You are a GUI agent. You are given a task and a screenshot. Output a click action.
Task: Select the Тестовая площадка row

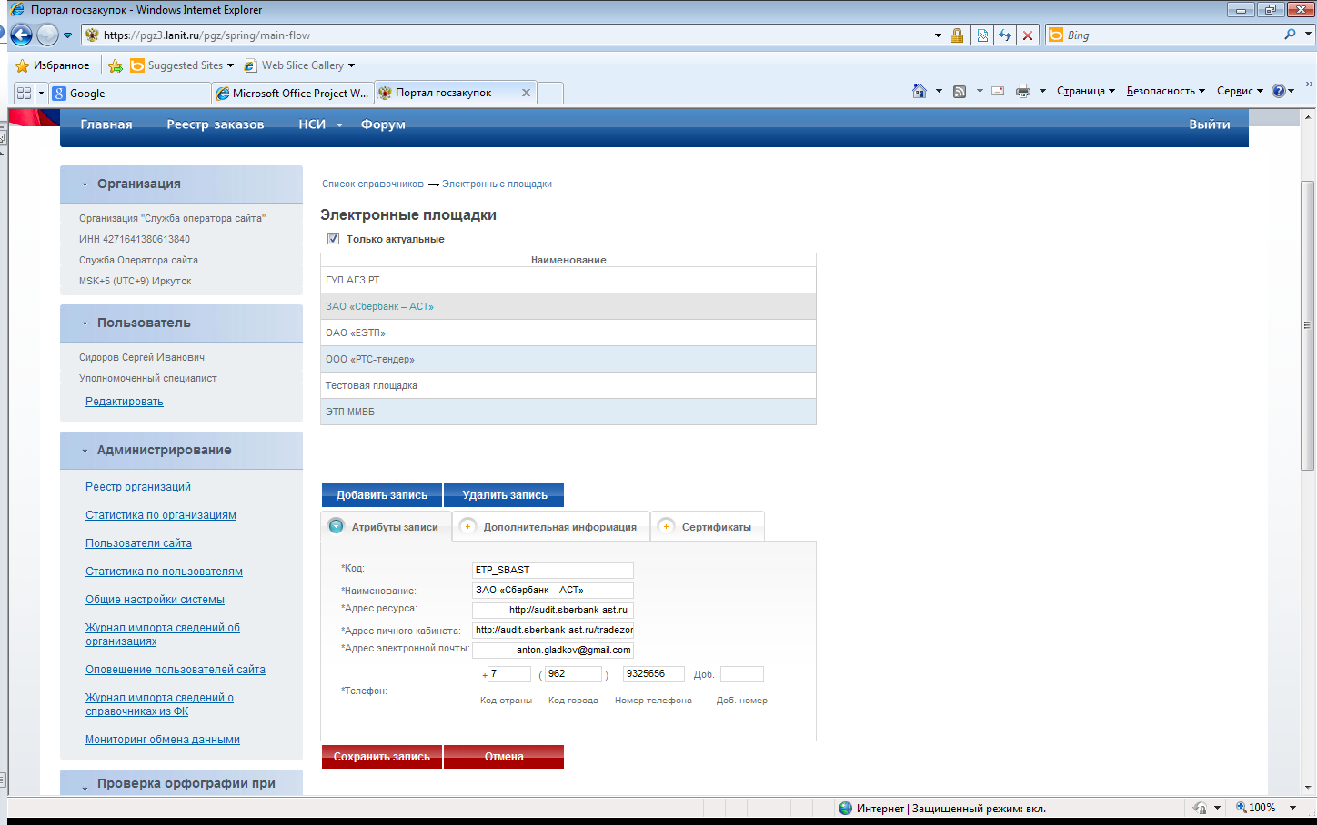[568, 385]
